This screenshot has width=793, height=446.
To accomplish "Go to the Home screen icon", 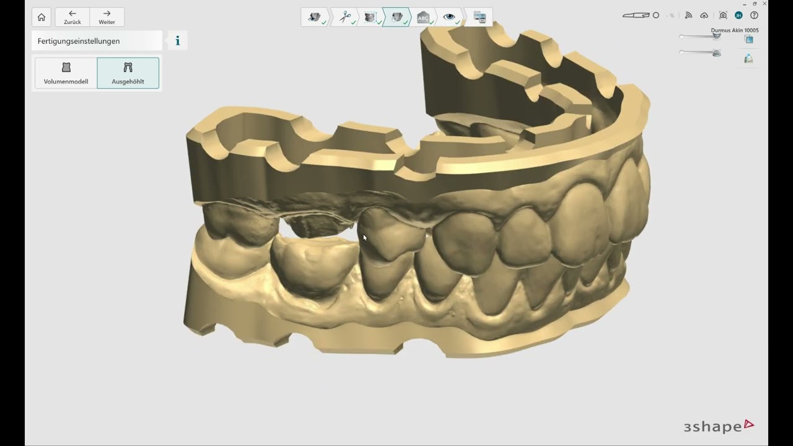I will pyautogui.click(x=42, y=17).
